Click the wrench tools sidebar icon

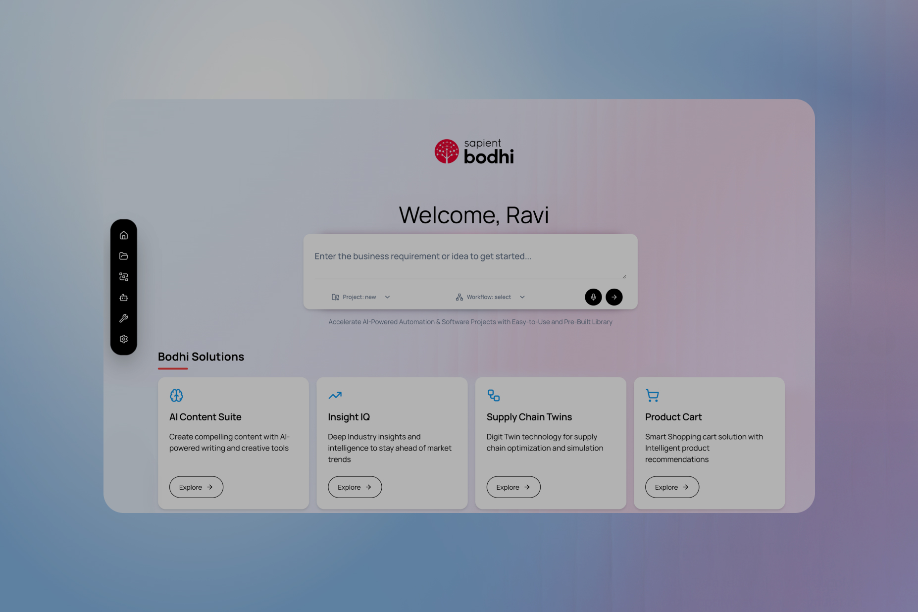coord(124,318)
